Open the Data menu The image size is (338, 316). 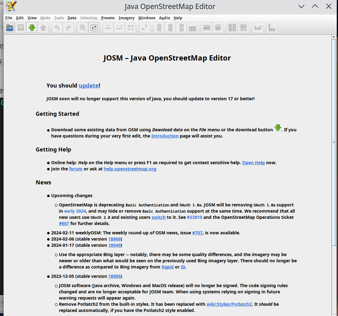click(72, 18)
